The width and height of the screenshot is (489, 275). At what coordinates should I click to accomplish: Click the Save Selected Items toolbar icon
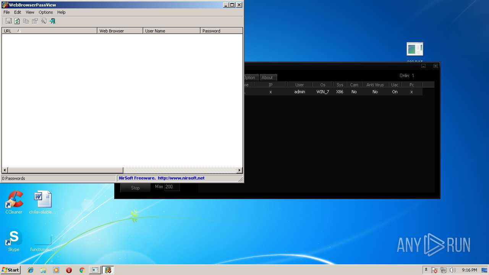click(8, 21)
